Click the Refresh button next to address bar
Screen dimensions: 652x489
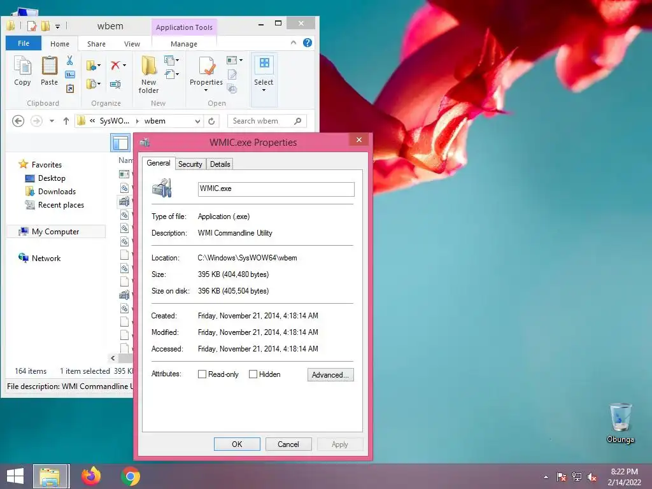tap(211, 121)
